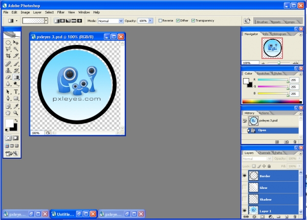
Task: Select the Hand tool
Action: pyautogui.click(x=8, y=113)
